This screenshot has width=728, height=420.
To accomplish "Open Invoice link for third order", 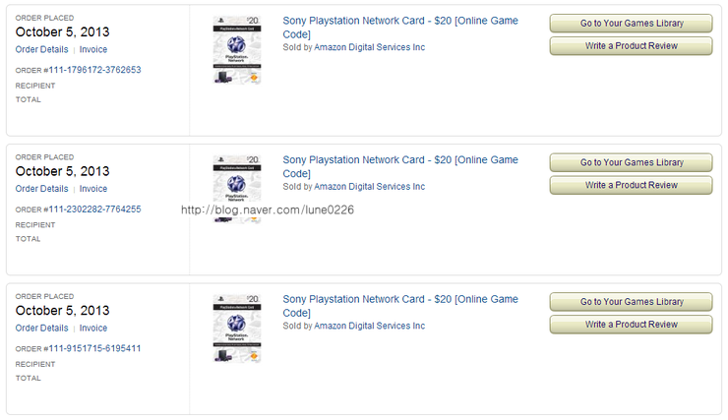I will point(93,329).
